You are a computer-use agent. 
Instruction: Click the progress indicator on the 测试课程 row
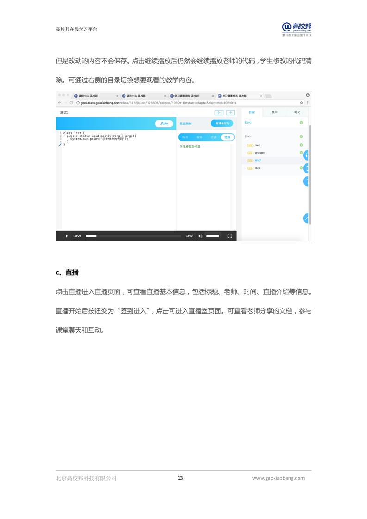click(301, 153)
